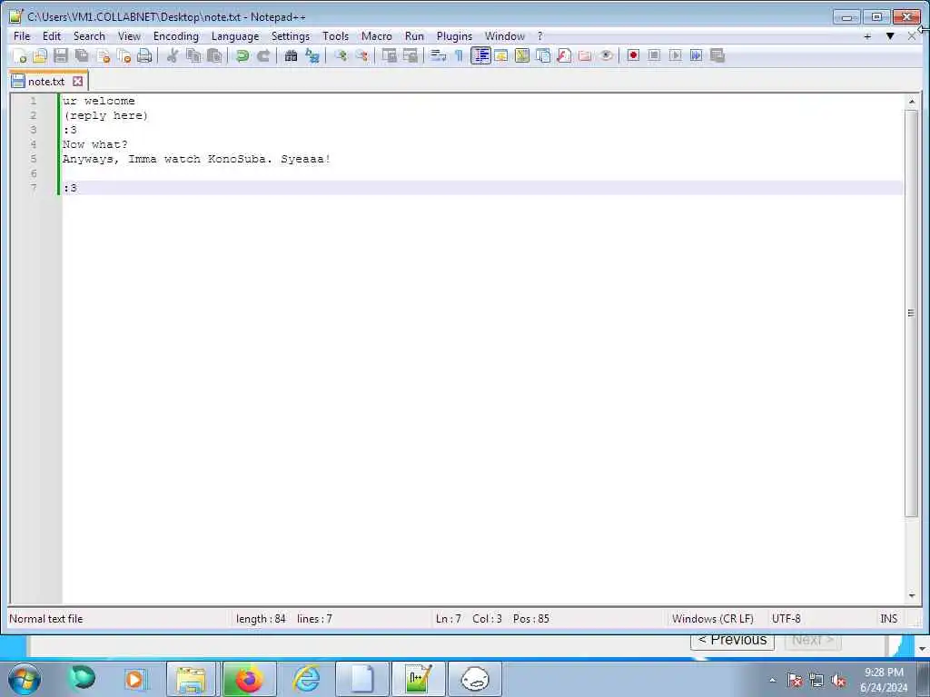
Task: Print the document with the Print icon
Action: 144,55
